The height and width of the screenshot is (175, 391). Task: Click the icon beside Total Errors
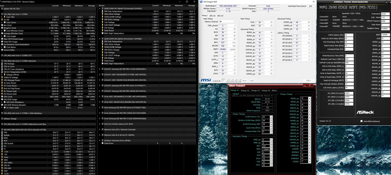[x=102, y=143]
